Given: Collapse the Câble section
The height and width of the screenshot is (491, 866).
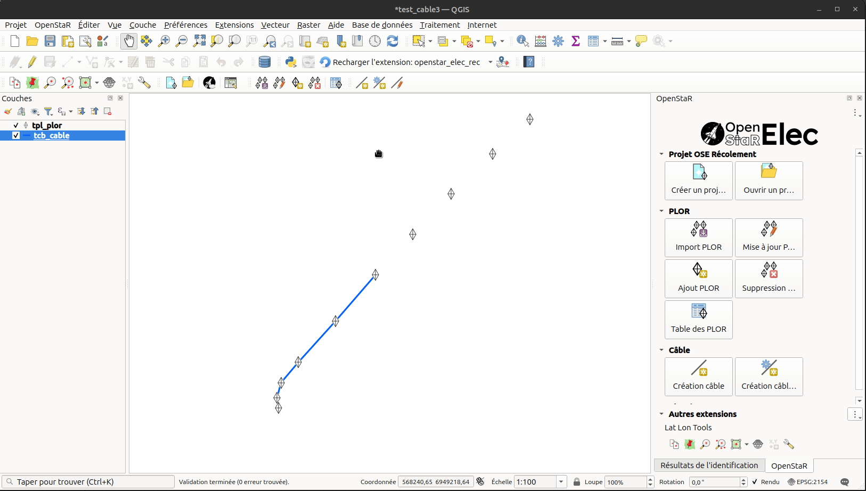Looking at the screenshot, I should (661, 350).
